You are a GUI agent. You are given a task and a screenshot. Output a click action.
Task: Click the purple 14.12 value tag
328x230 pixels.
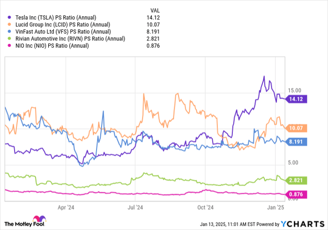297,99
